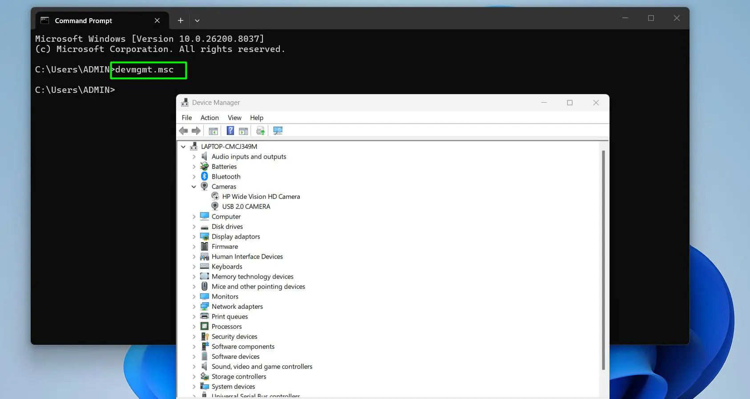
Task: Minimize the Command Prompt window
Action: tap(625, 18)
